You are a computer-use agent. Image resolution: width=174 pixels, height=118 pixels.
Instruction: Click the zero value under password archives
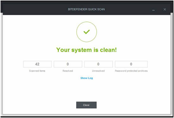coord(131,64)
